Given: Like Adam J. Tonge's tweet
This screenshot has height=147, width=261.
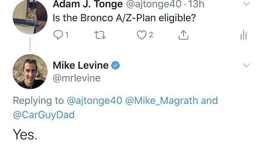Looking at the screenshot, I should pos(141,35).
